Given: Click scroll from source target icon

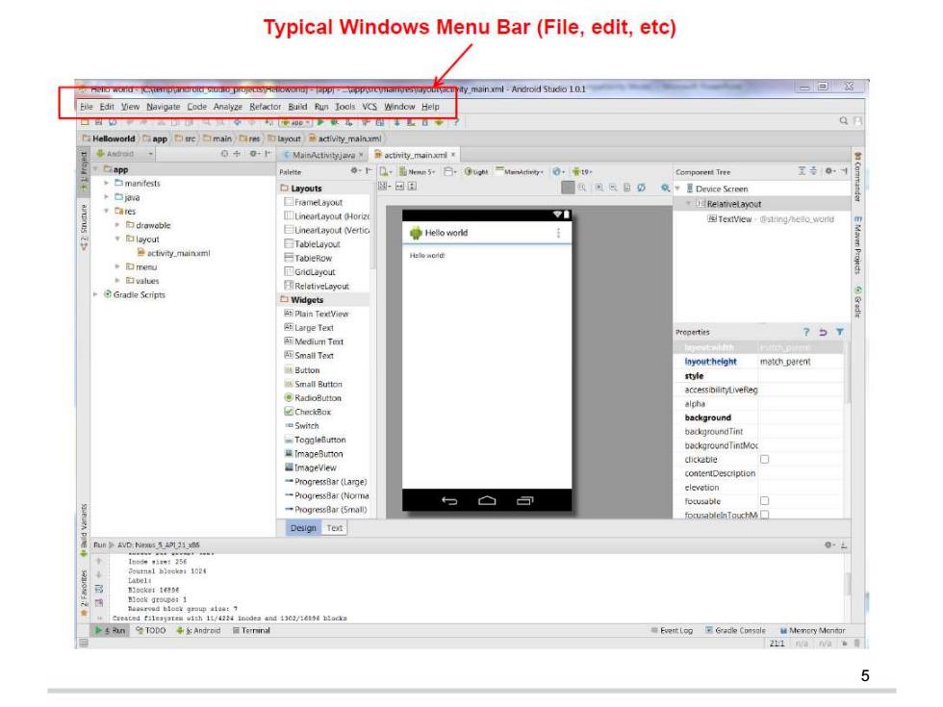Looking at the screenshot, I should click(224, 154).
